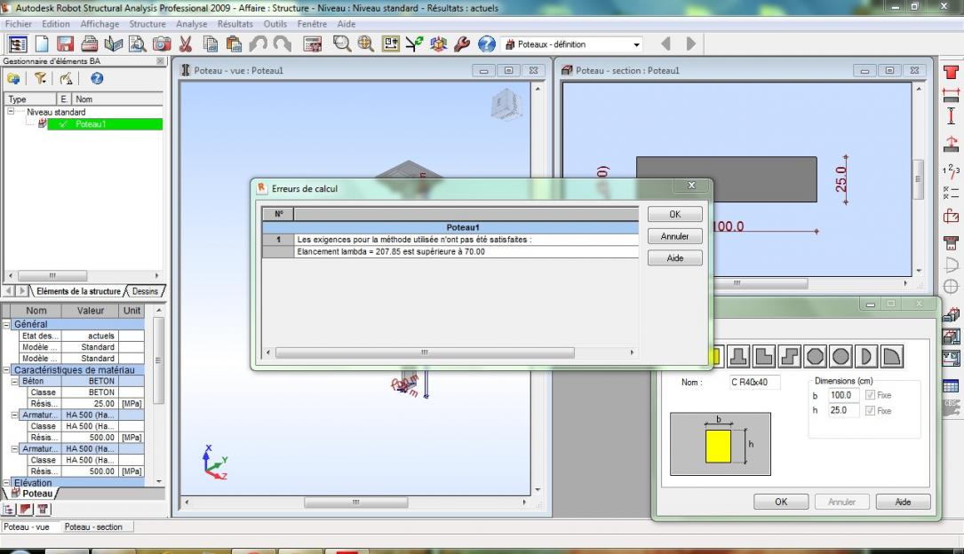Click the next arrow beside the layout dropdown

(x=690, y=44)
